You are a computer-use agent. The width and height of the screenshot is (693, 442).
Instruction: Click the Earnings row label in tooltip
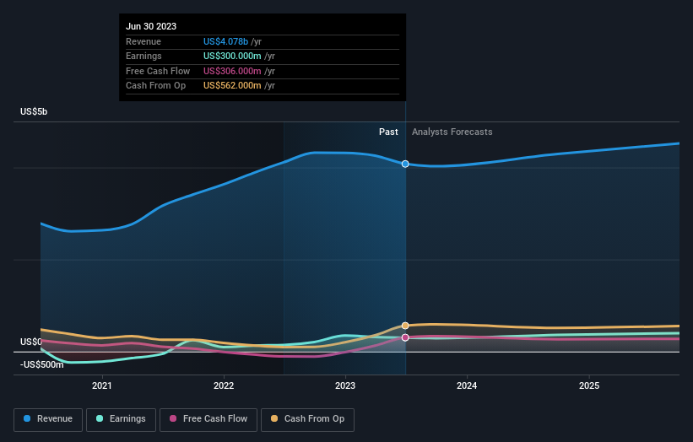click(143, 56)
